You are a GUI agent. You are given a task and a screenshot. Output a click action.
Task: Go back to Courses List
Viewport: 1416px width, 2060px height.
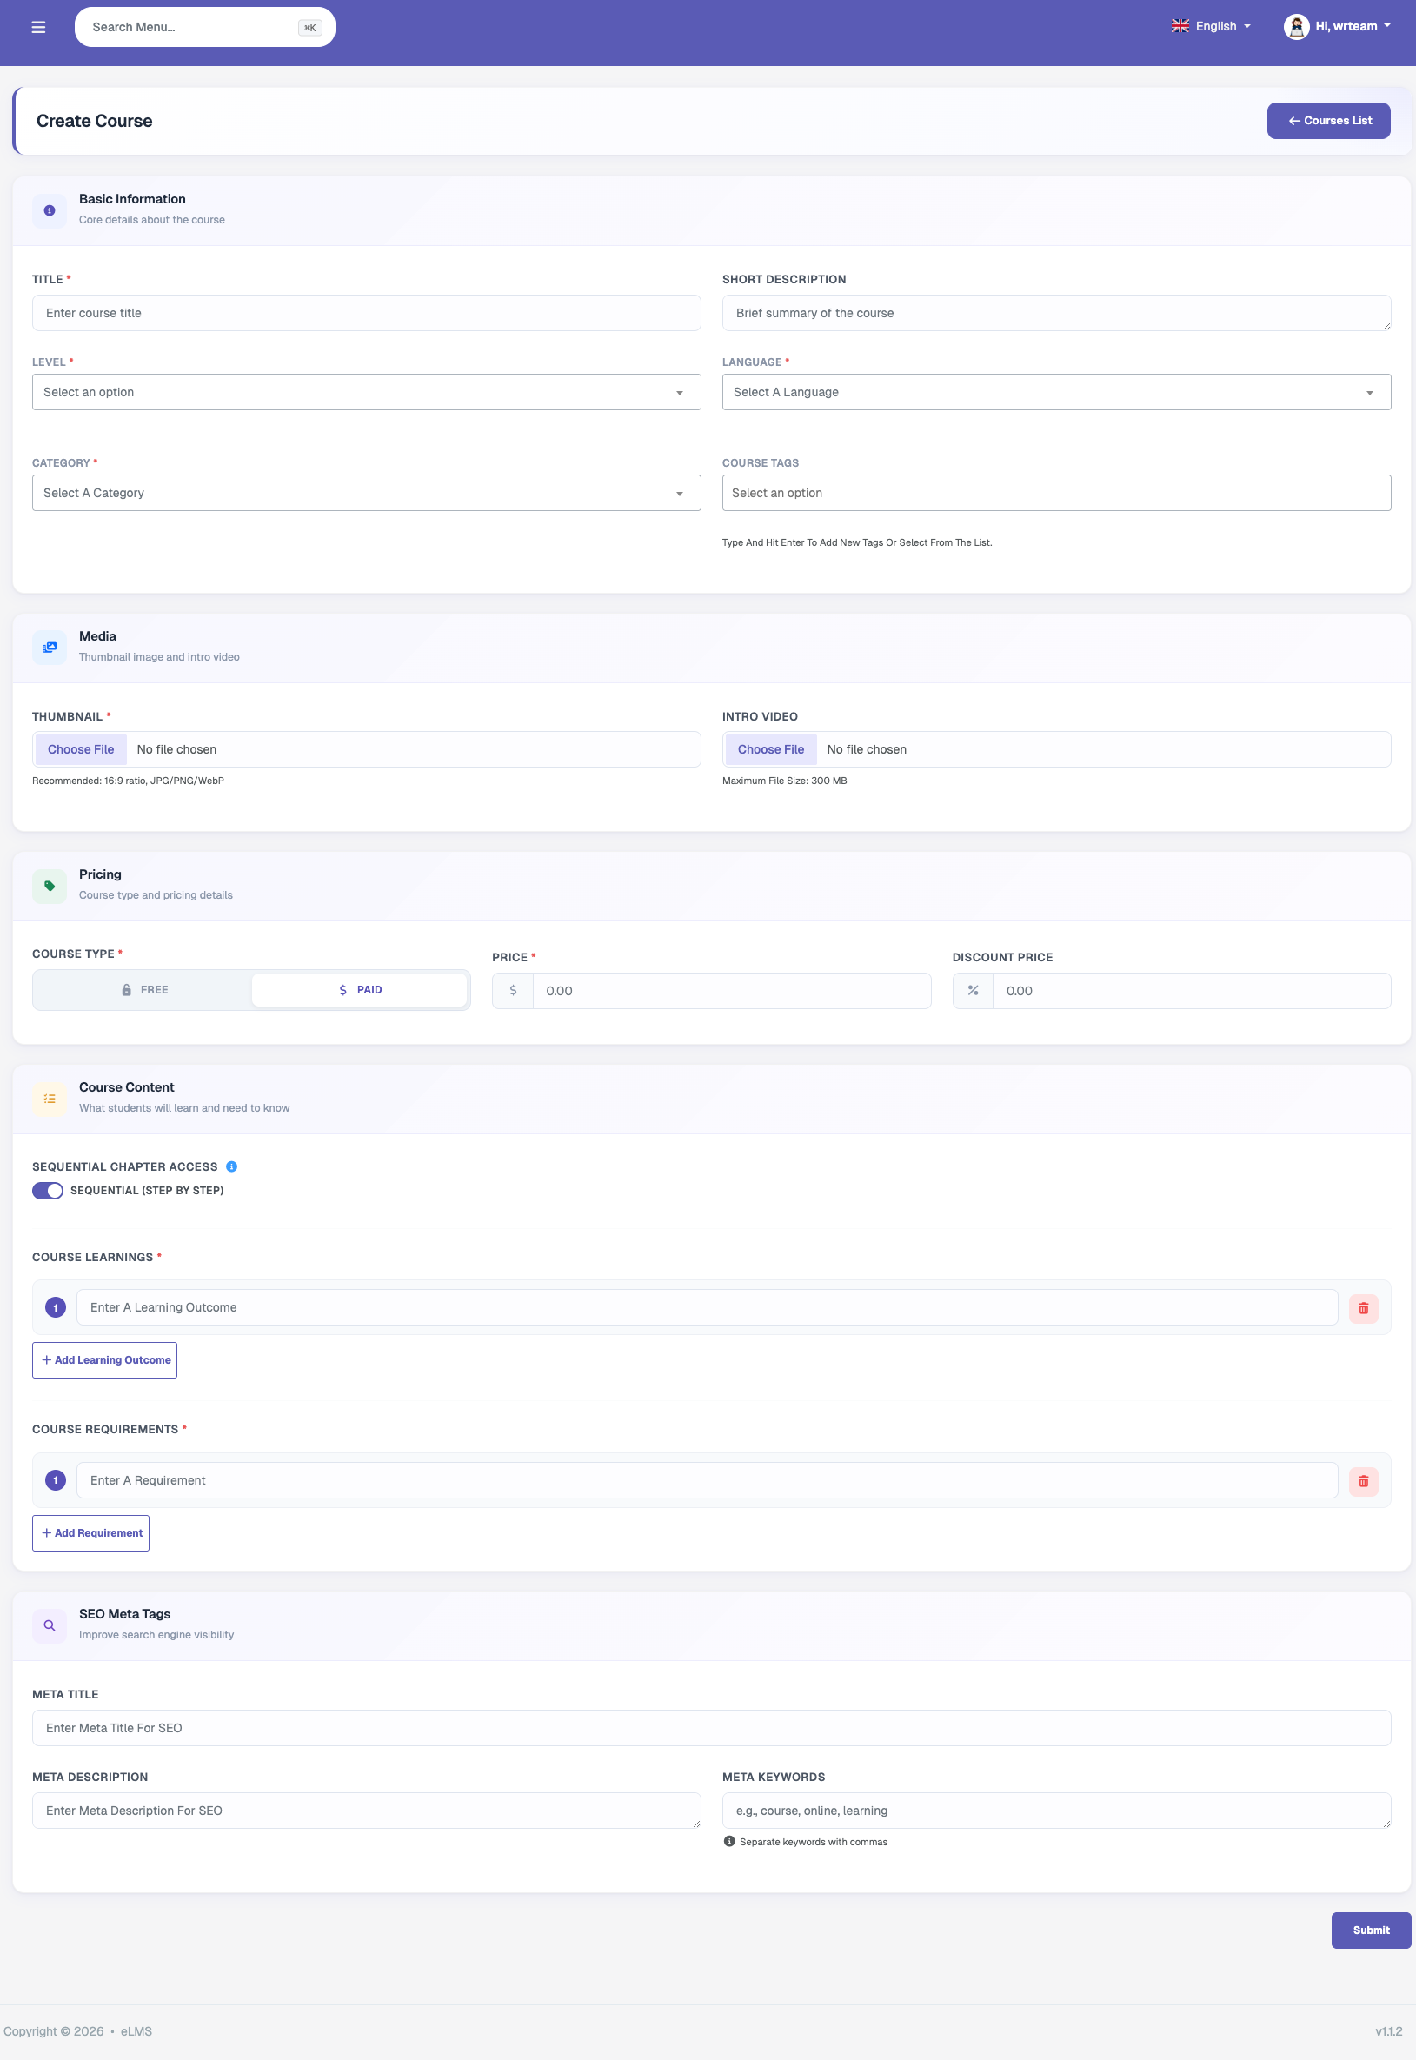pos(1328,121)
